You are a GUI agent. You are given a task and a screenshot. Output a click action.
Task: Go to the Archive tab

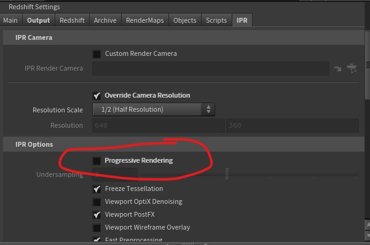(105, 20)
